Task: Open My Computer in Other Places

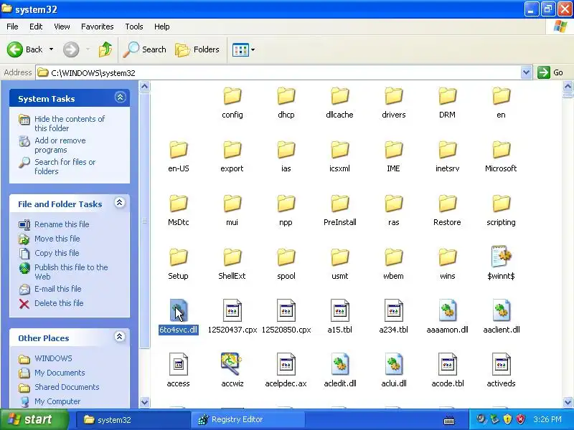Action: pyautogui.click(x=57, y=401)
